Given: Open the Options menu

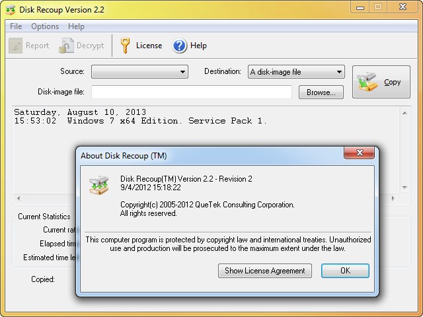Looking at the screenshot, I should tap(45, 26).
